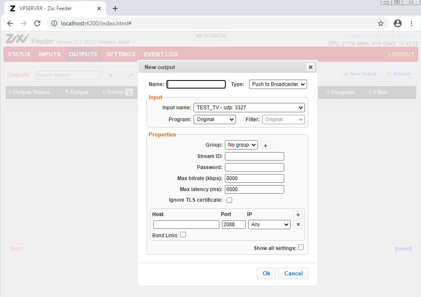This screenshot has width=421, height=297.
Task: Focus the Host text field
Action: (186, 225)
